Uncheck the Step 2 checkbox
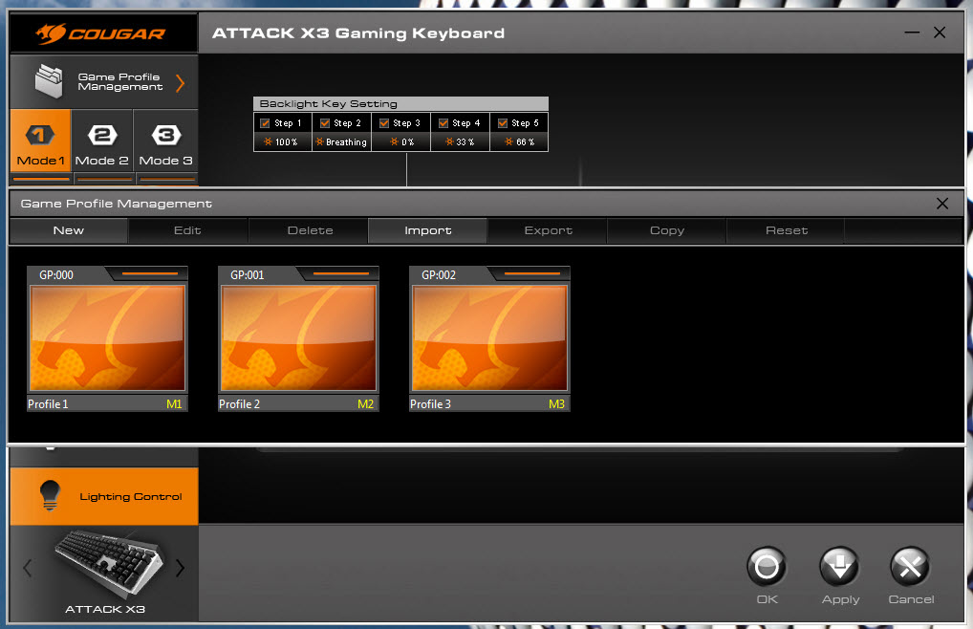Image resolution: width=973 pixels, height=629 pixels. pyautogui.click(x=325, y=122)
